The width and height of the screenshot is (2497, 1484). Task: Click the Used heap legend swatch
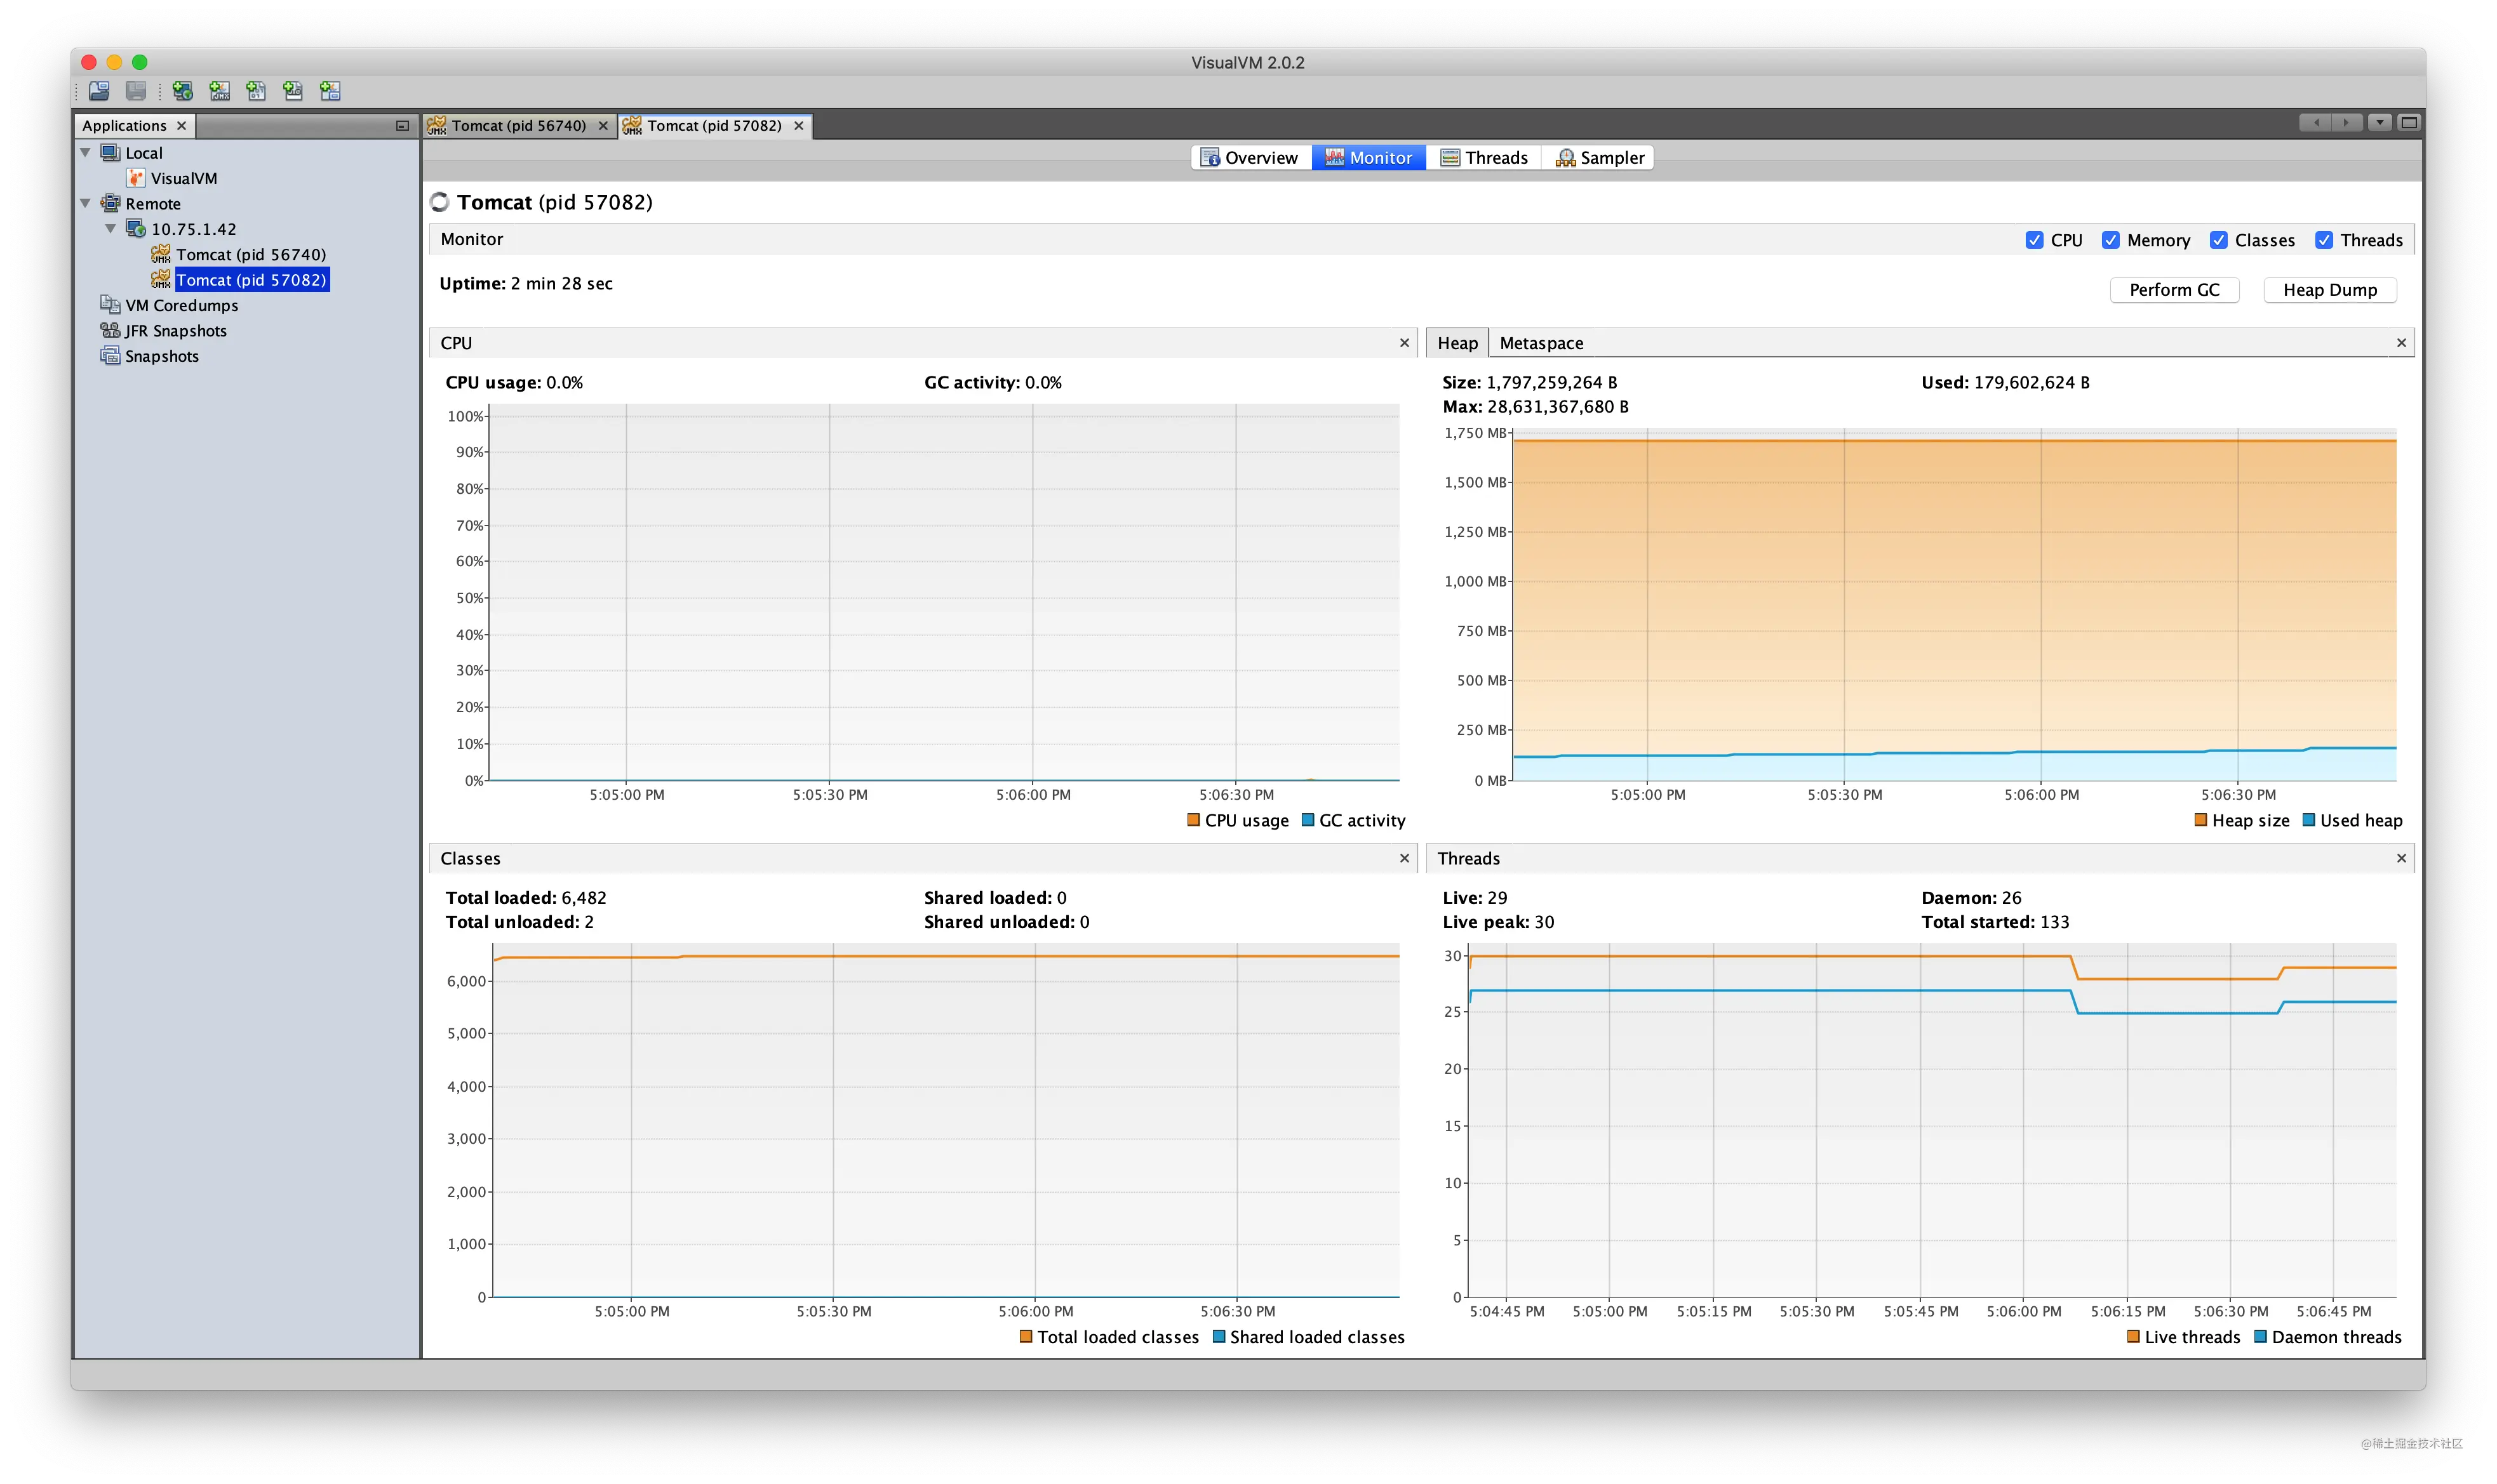click(2309, 820)
